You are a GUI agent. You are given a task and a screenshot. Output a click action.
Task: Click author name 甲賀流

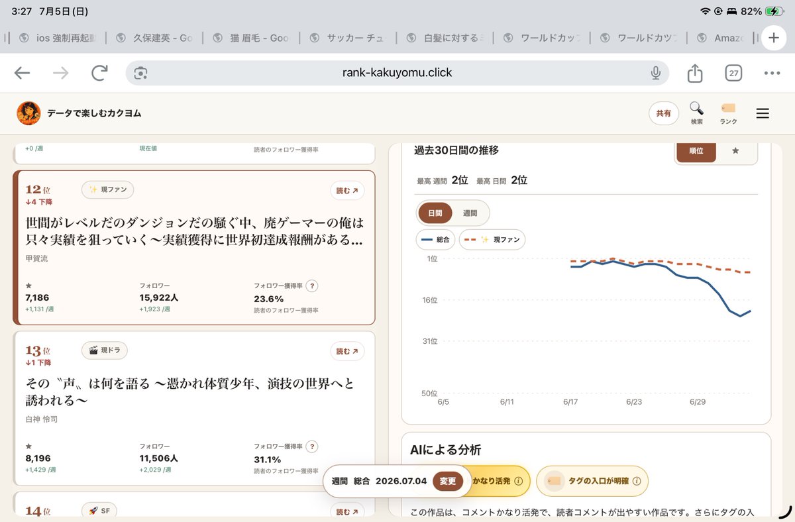tap(36, 258)
